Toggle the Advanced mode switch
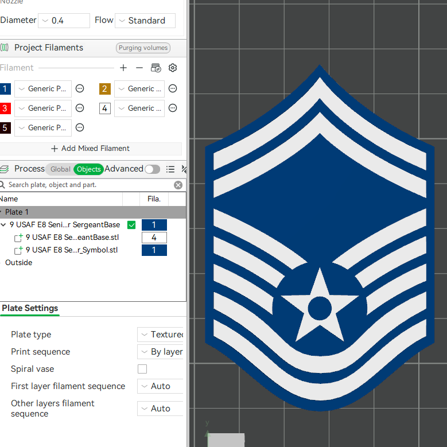447x447 pixels. 152,169
